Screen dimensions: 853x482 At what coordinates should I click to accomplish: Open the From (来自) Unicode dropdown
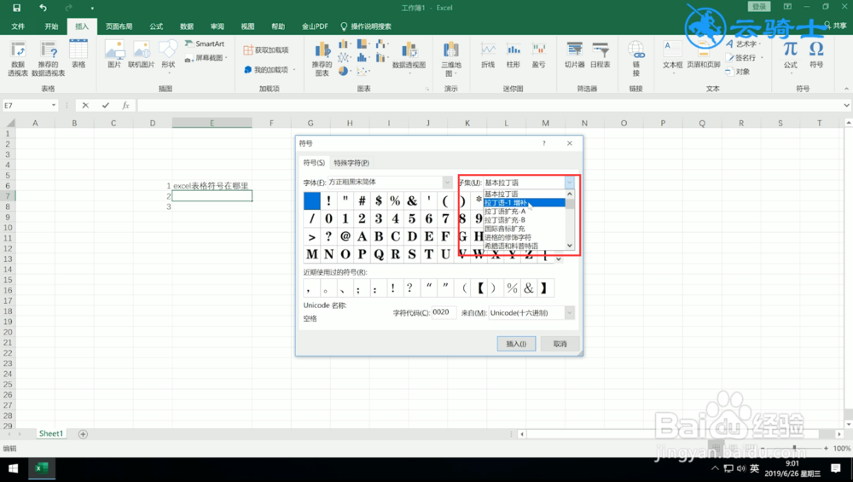[x=569, y=313]
